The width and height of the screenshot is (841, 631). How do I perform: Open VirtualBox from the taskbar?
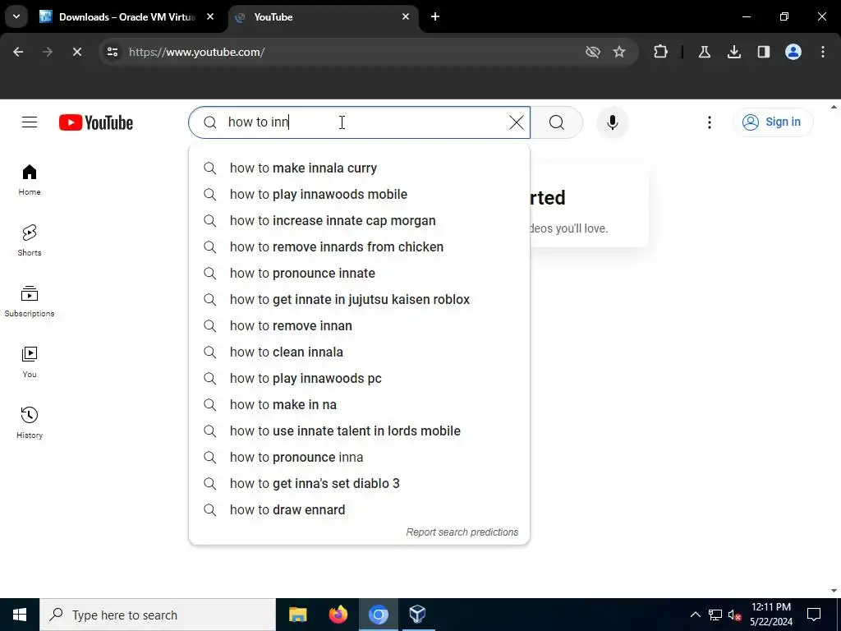click(x=417, y=615)
